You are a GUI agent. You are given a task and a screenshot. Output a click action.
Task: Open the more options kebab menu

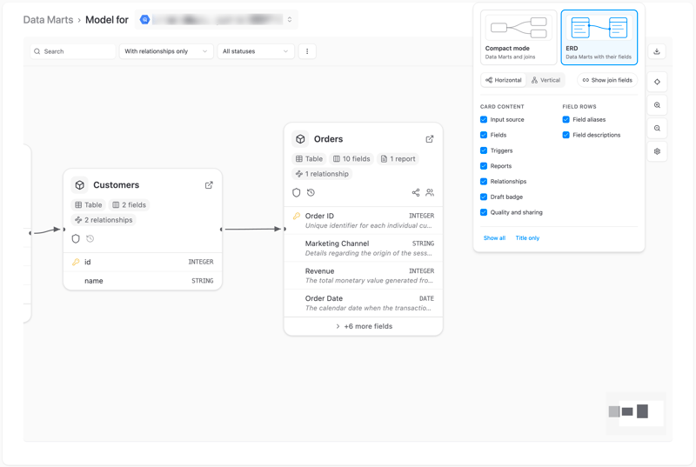tap(307, 51)
